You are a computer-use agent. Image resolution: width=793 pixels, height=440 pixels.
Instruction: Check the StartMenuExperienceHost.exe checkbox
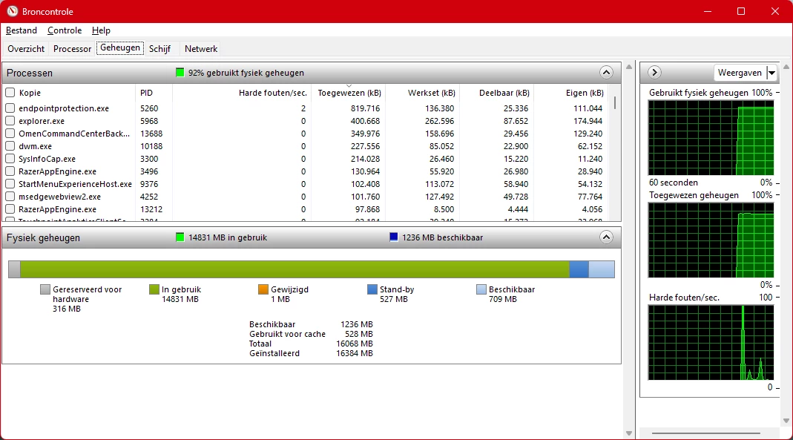pyautogui.click(x=10, y=184)
